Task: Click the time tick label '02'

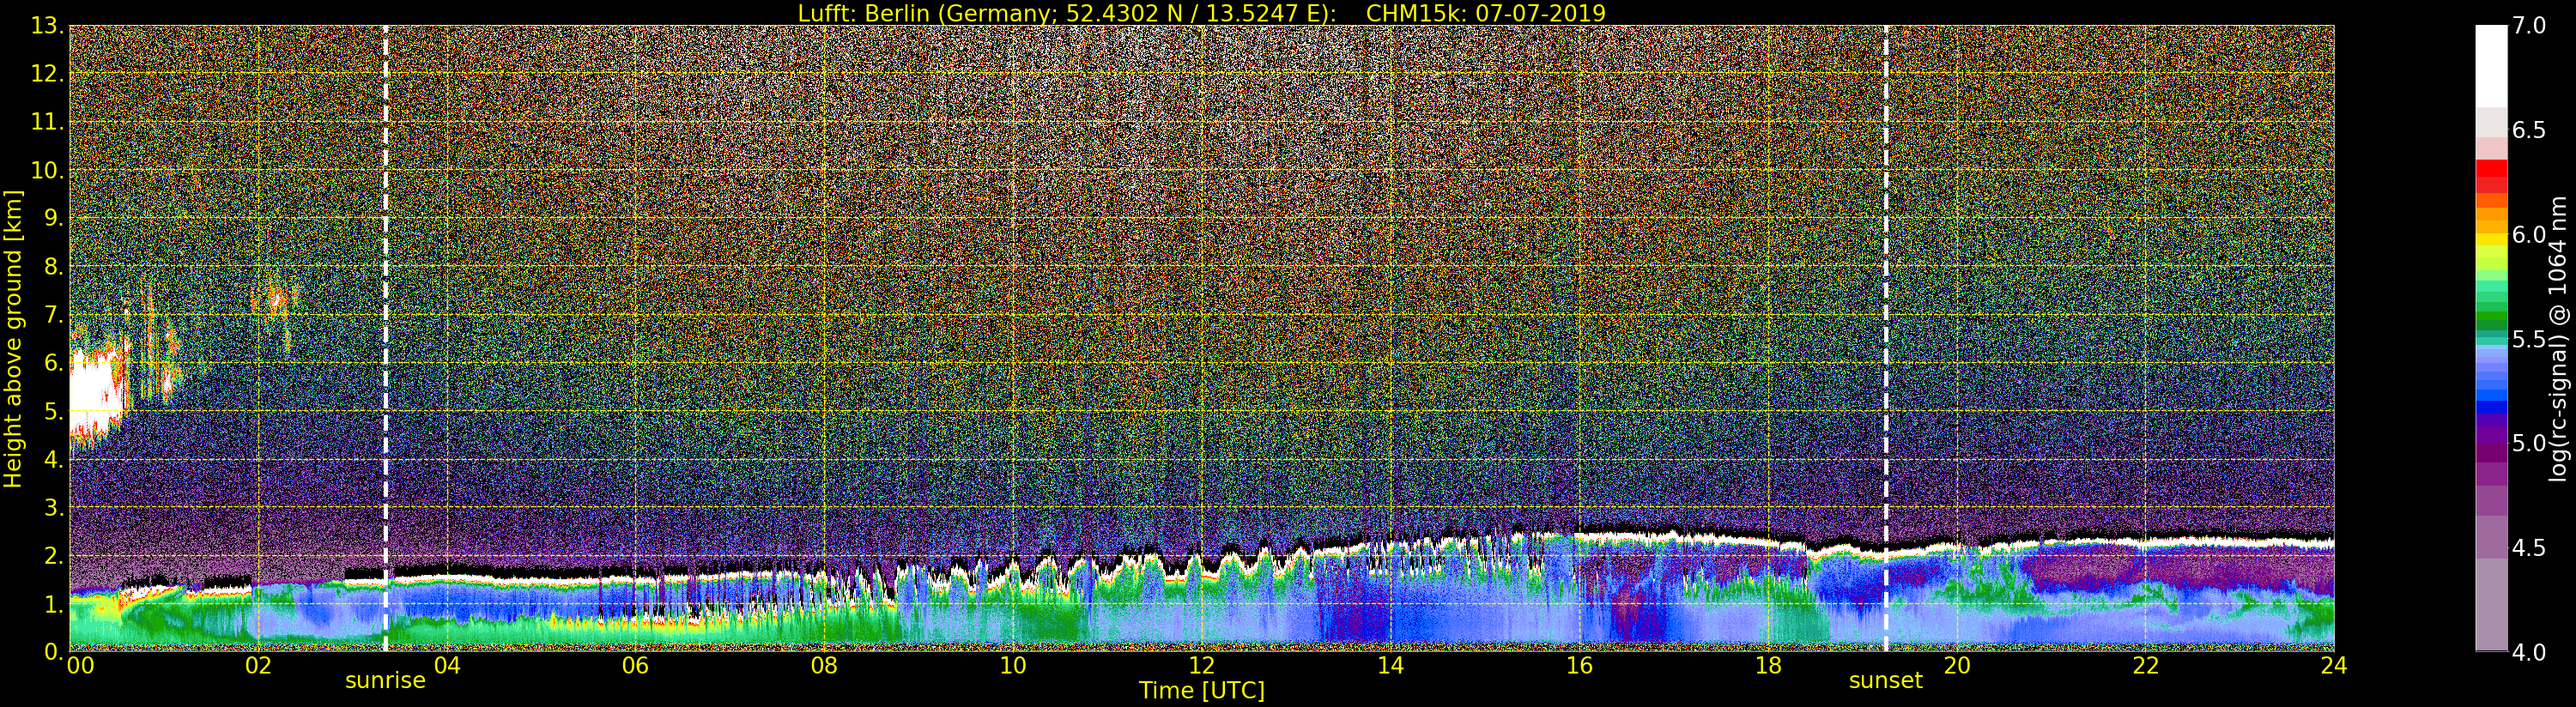Action: (258, 666)
